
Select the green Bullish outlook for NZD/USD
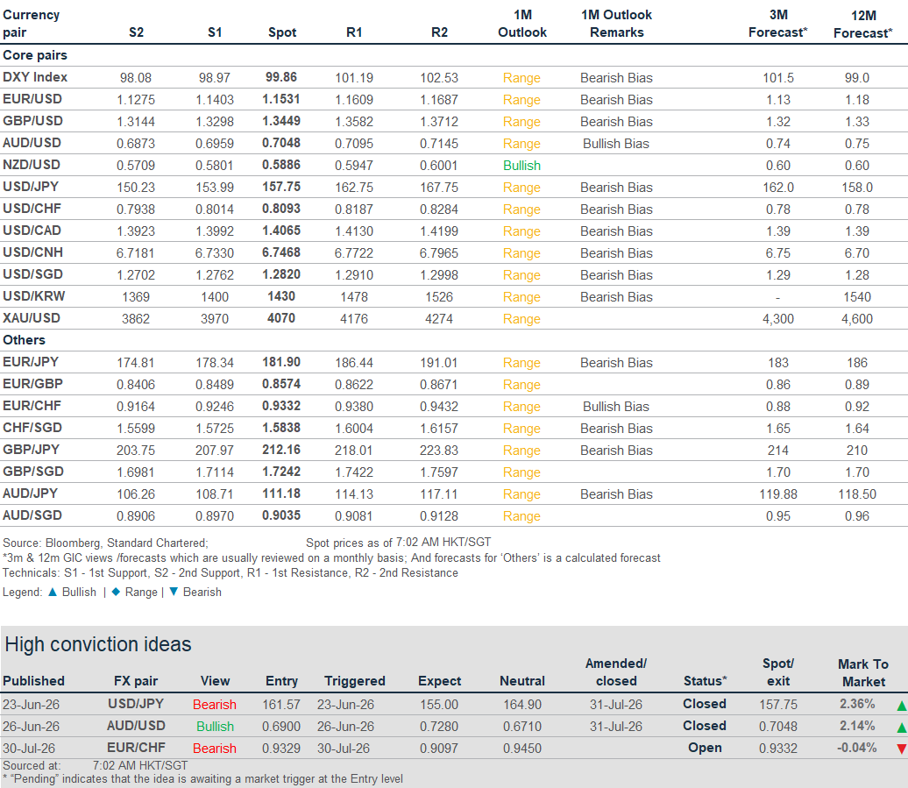coord(521,166)
